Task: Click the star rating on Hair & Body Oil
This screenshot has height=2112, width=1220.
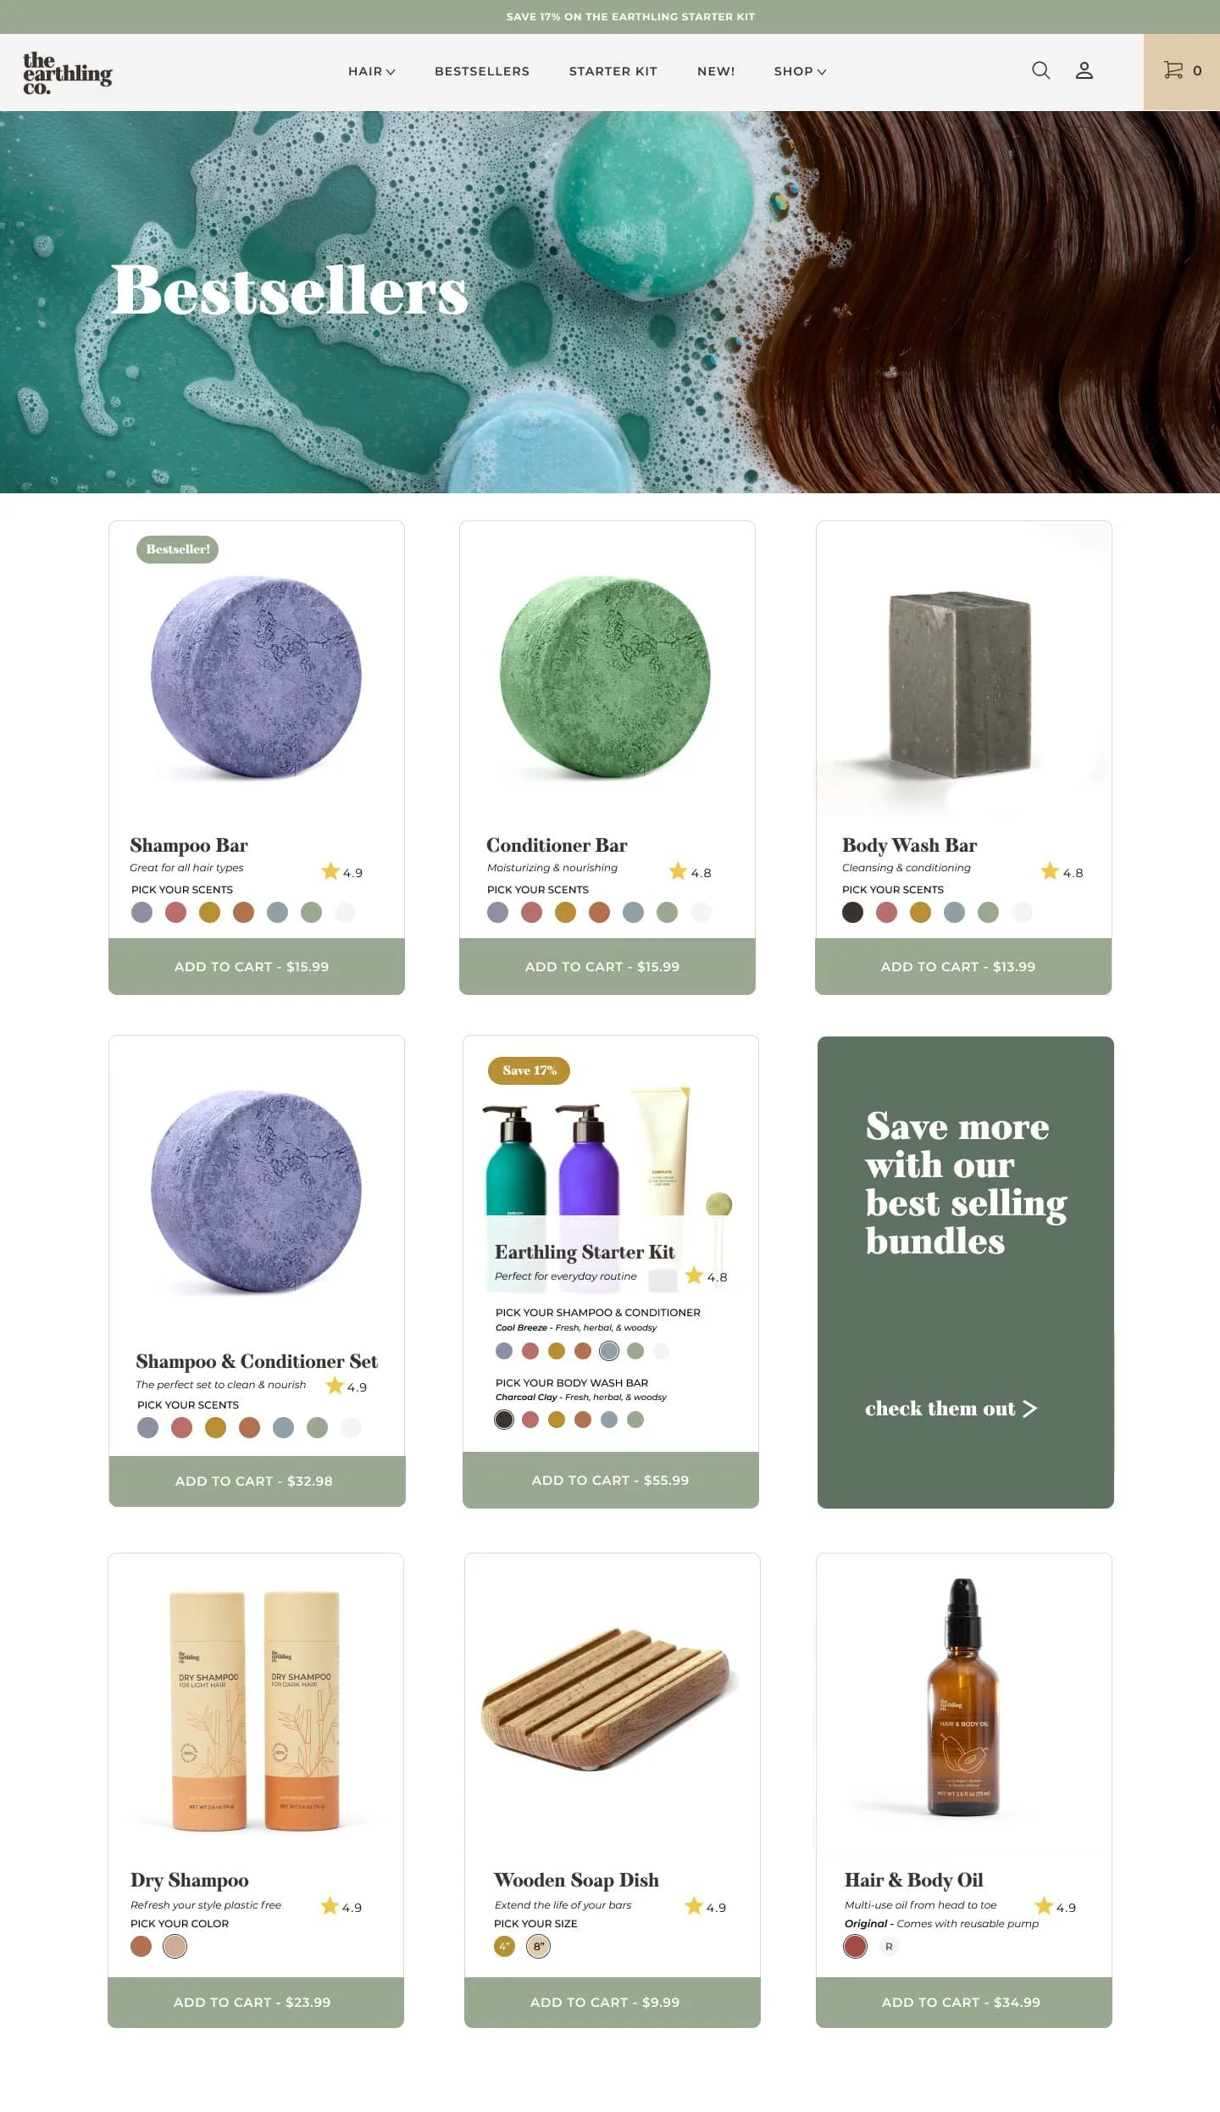Action: 1055,1906
